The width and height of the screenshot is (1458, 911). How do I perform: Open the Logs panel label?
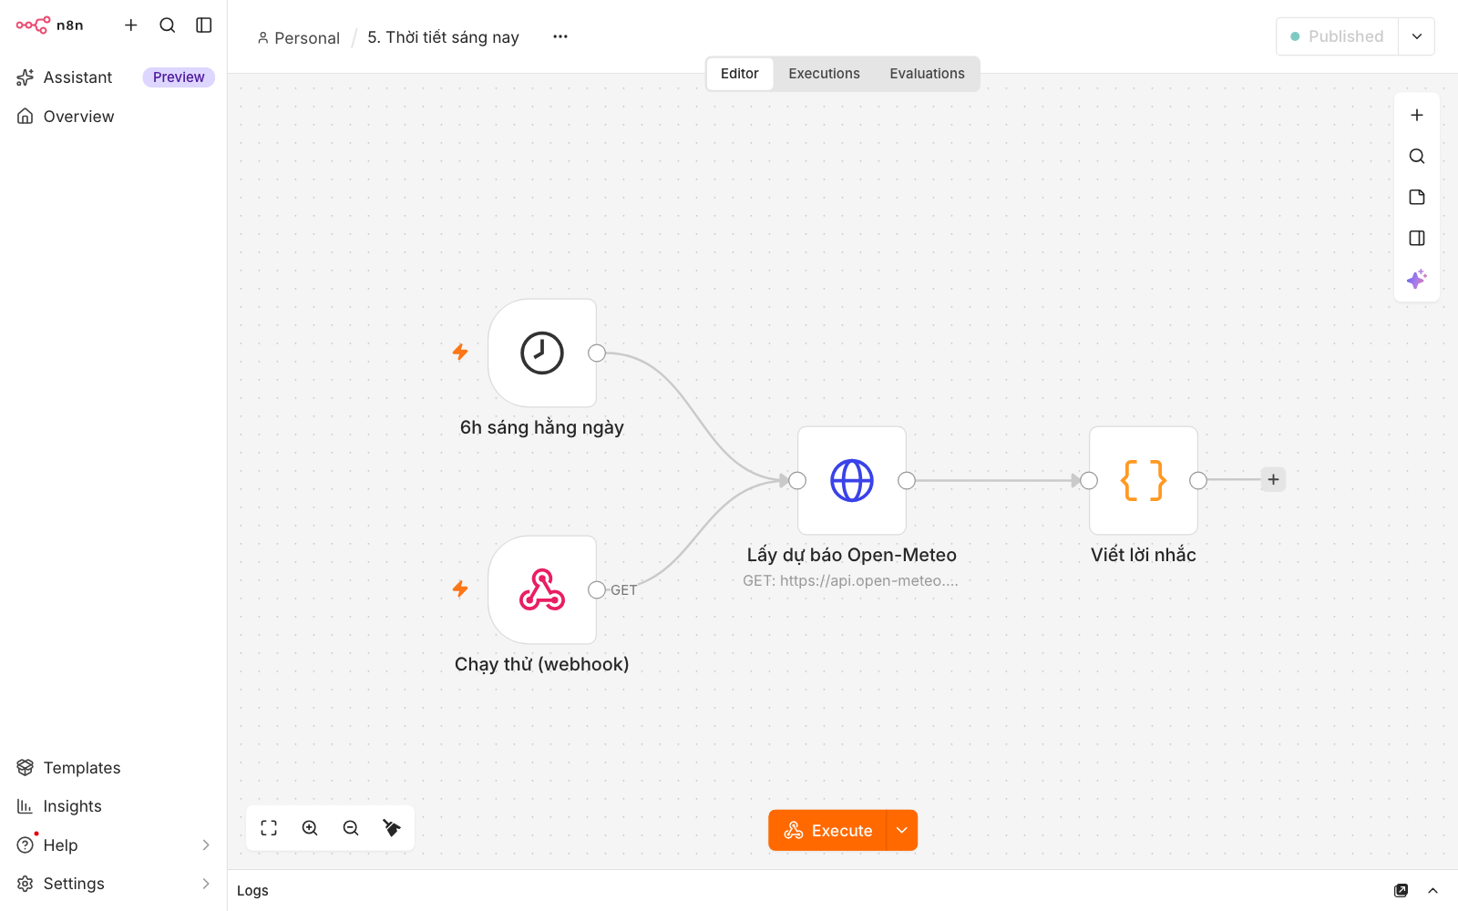(252, 891)
